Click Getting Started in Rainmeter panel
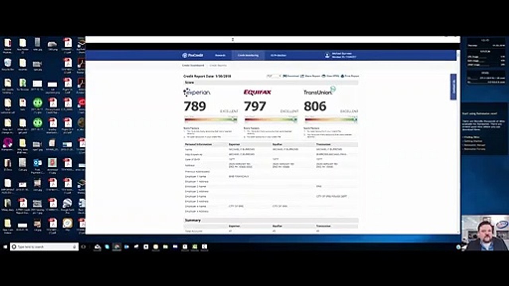Image resolution: width=509 pixels, height=286 pixels. tap(473, 141)
